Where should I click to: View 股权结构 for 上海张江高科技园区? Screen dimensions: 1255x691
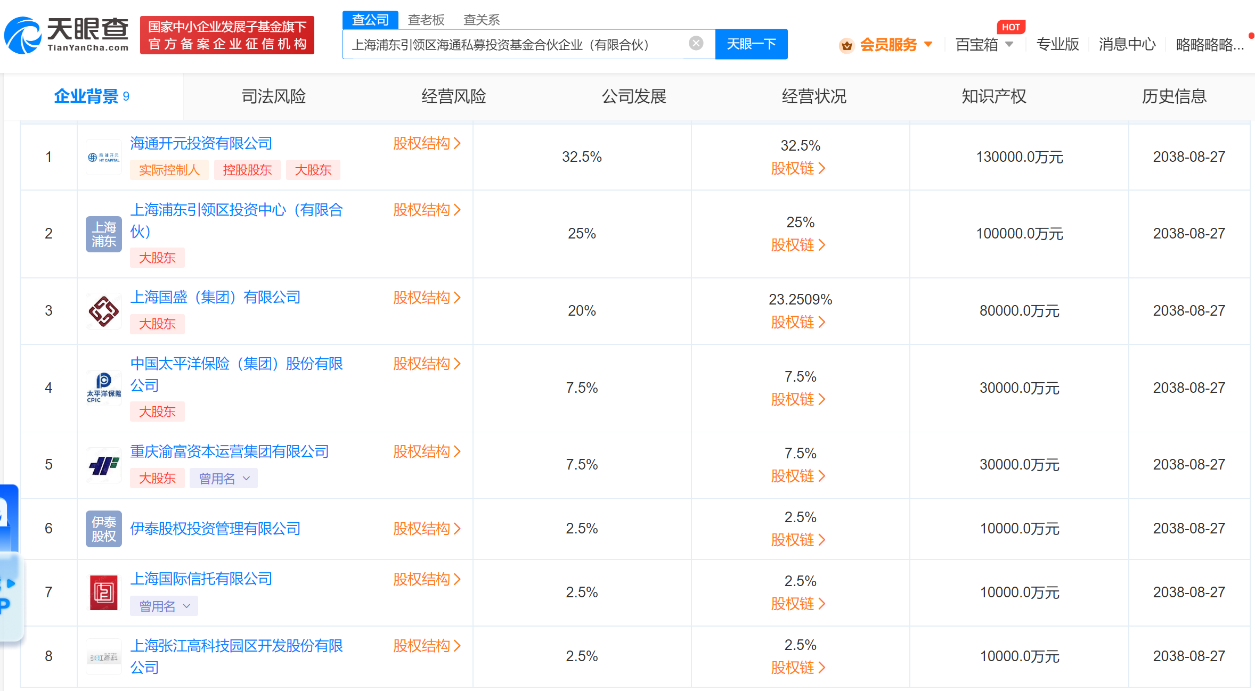(x=427, y=646)
